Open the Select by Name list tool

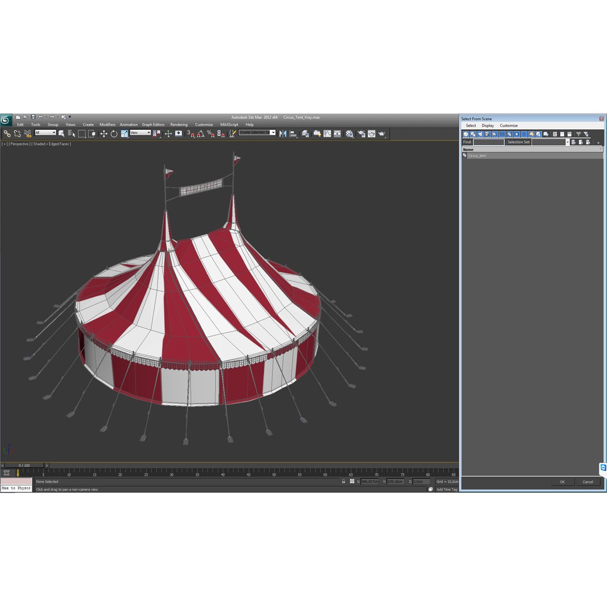coord(71,134)
